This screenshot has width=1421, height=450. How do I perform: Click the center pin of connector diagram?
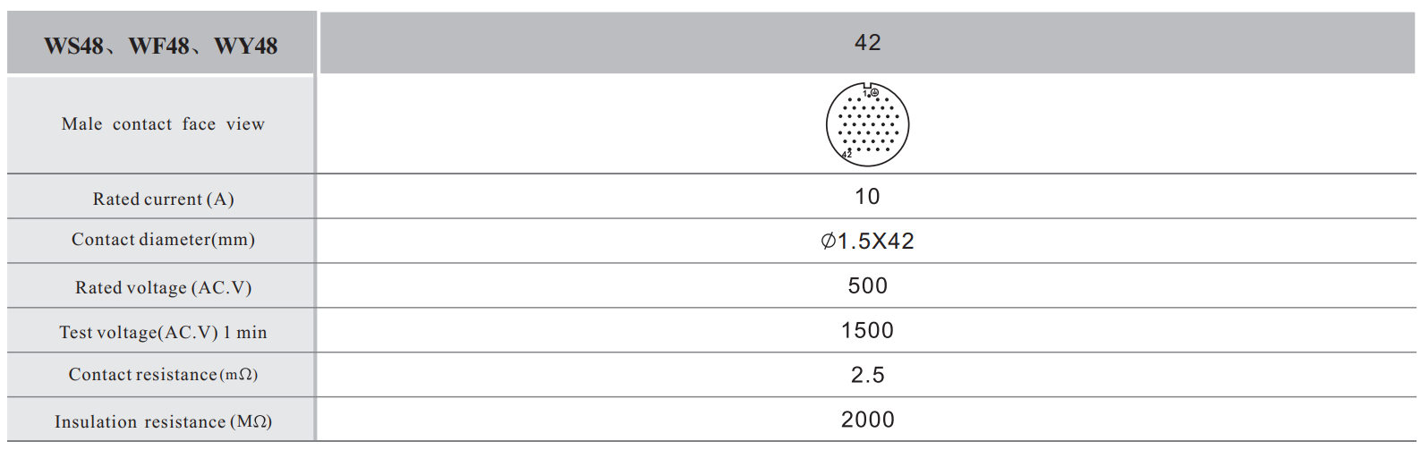(x=868, y=124)
